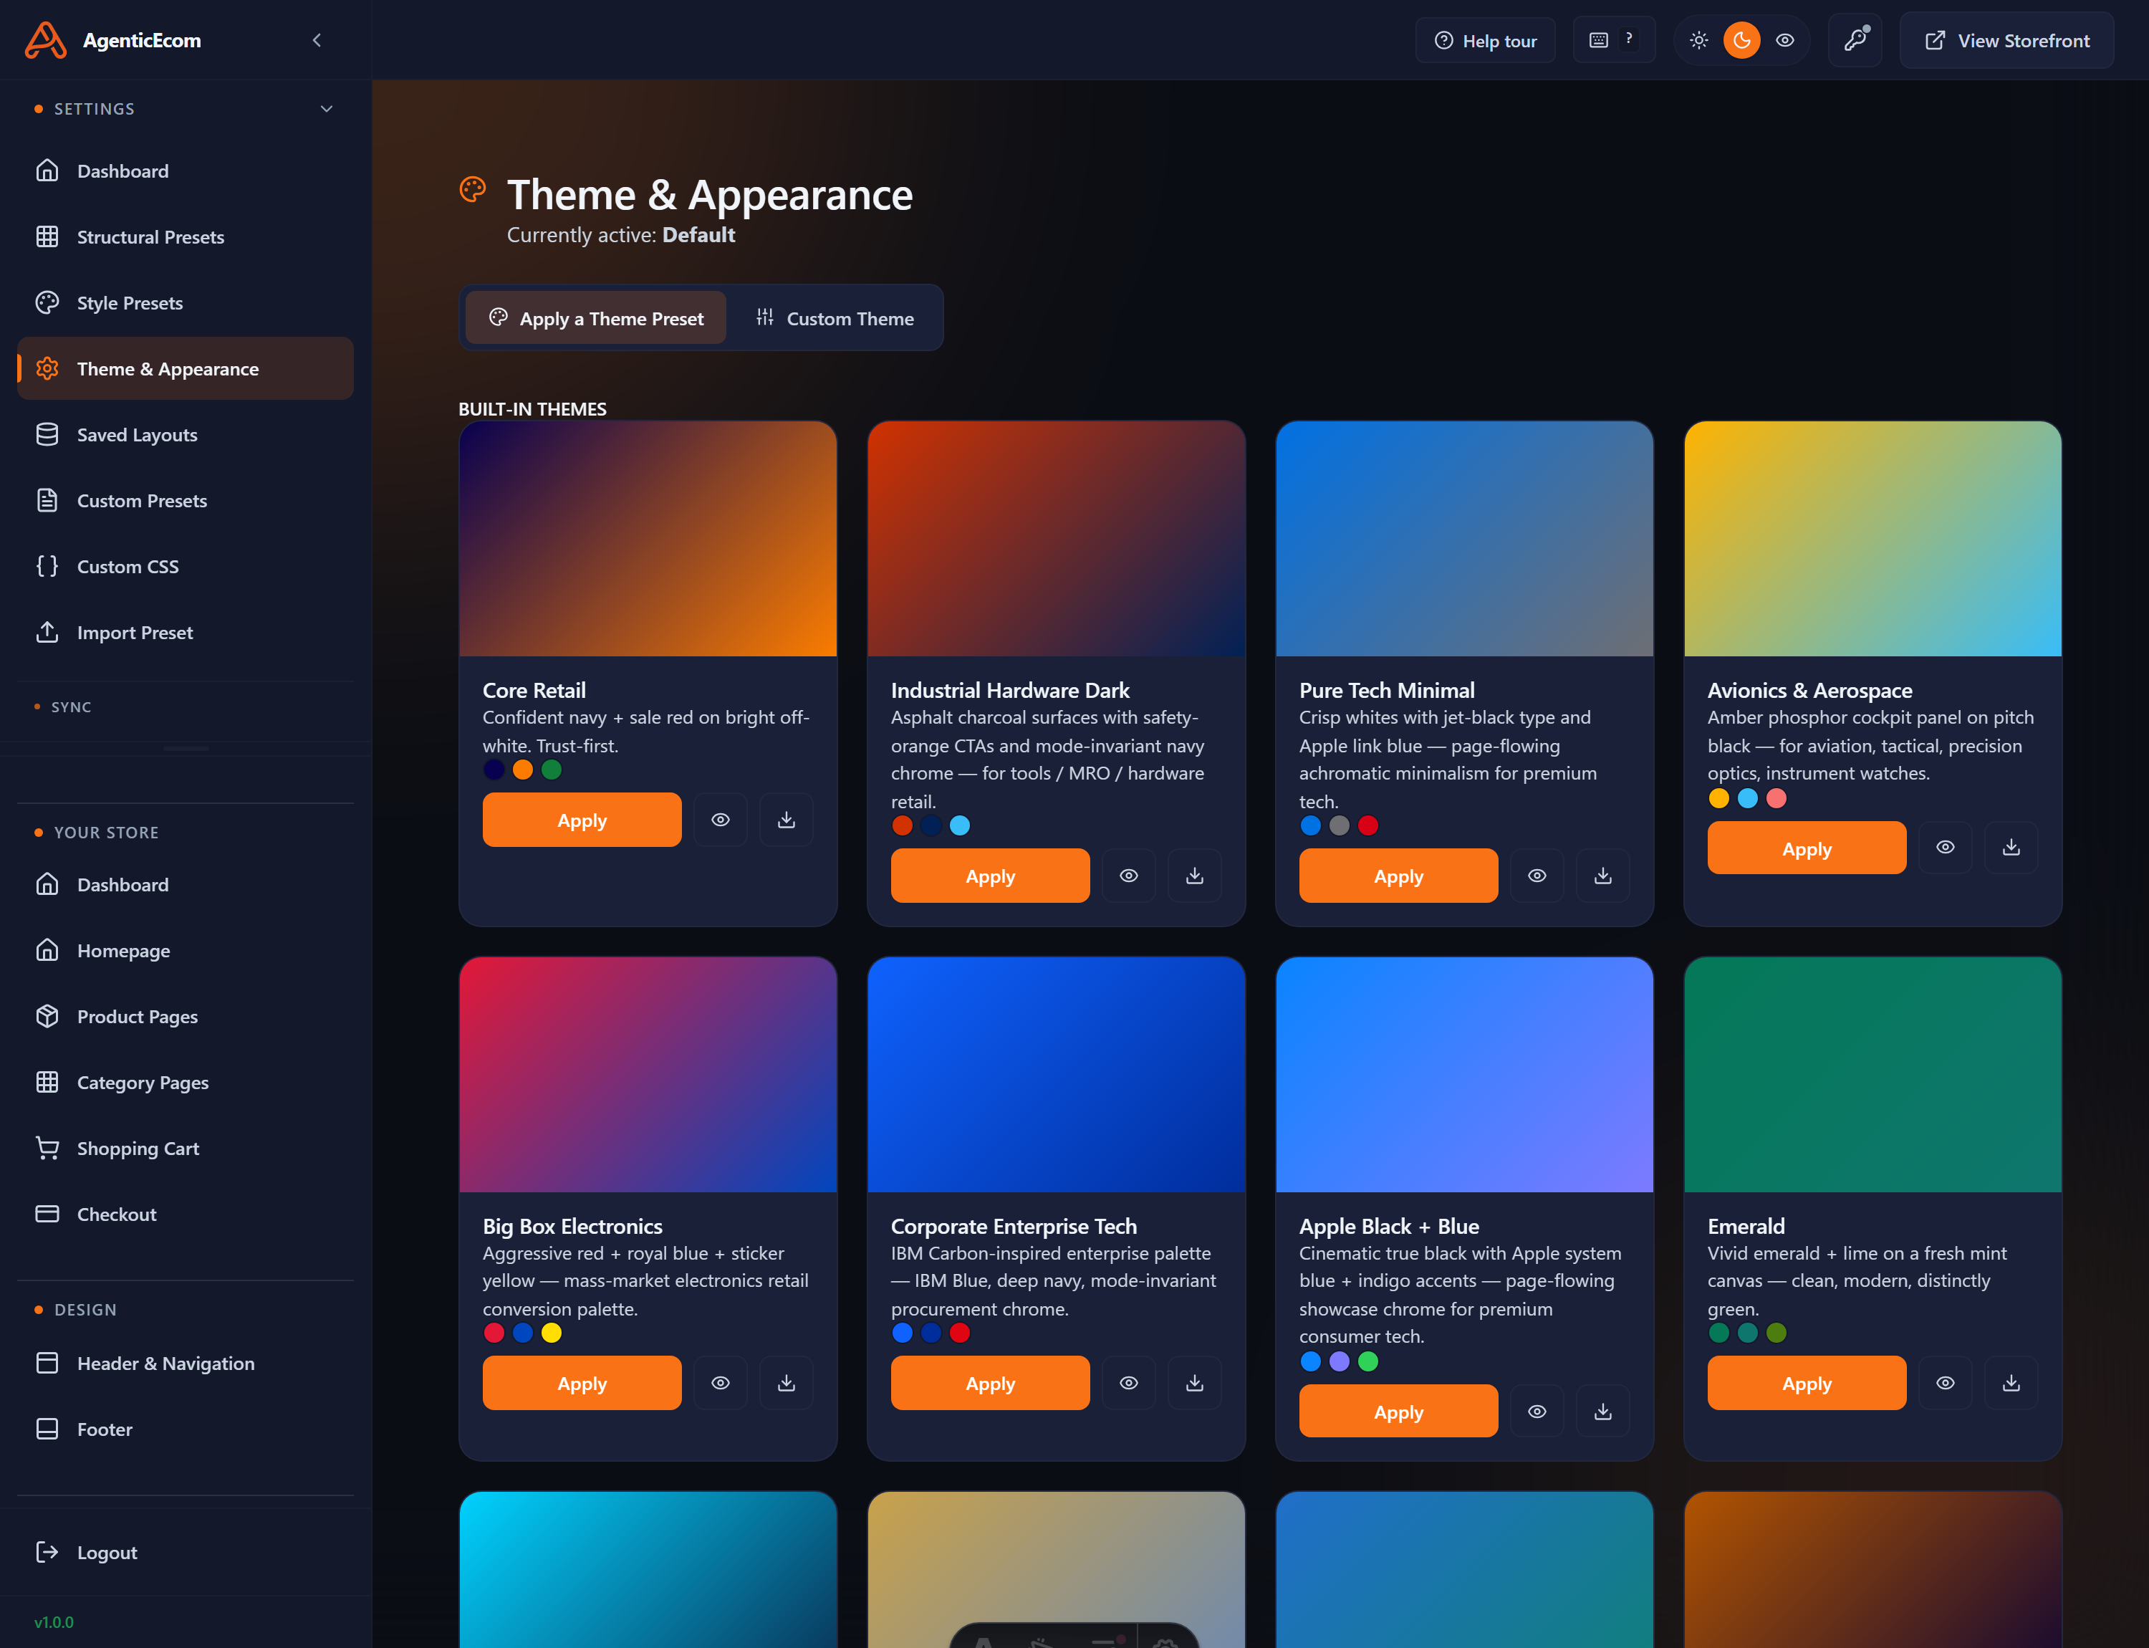The width and height of the screenshot is (2149, 1648).
Task: Open Style Presets
Action: tap(186, 303)
